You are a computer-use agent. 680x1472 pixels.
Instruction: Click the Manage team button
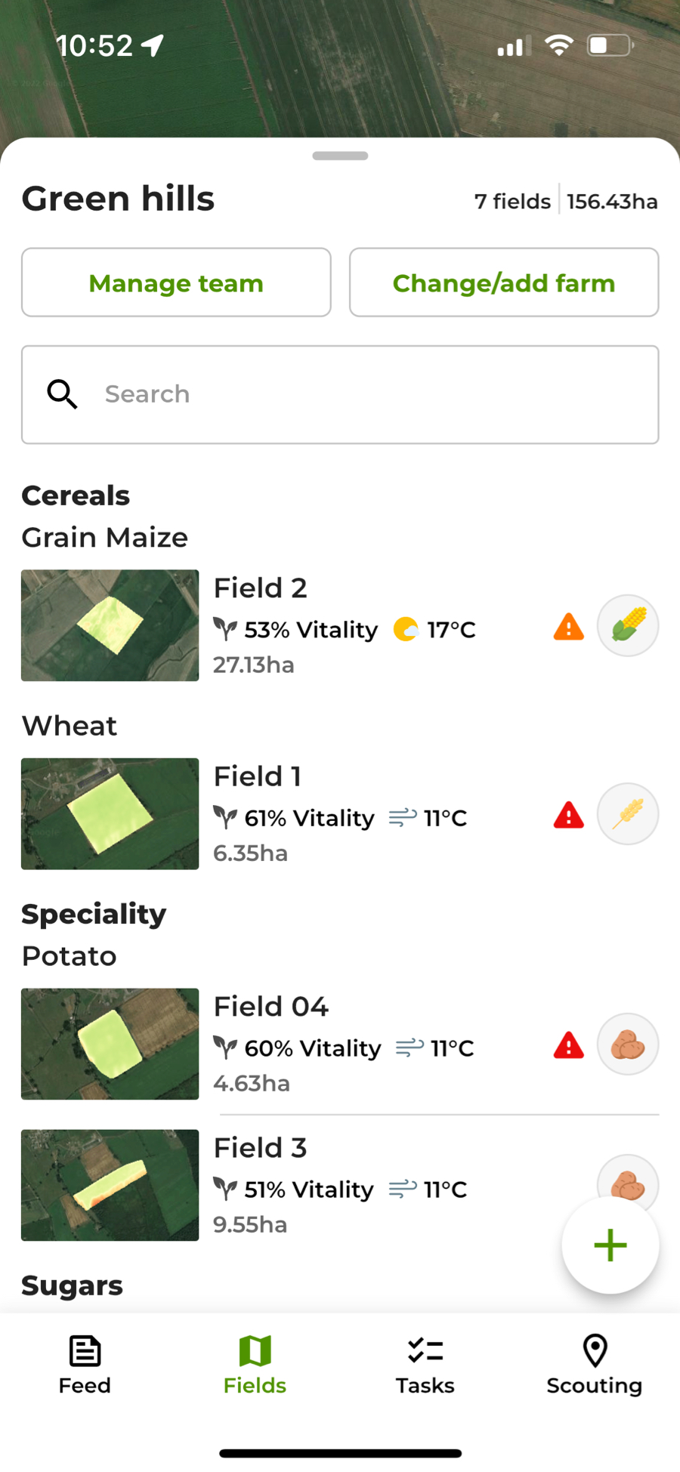(x=176, y=282)
